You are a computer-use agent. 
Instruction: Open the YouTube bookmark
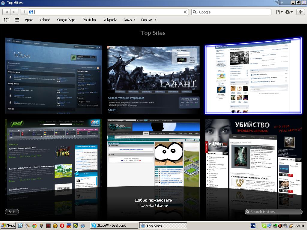(89, 20)
